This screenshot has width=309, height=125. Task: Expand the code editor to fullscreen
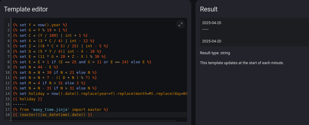click(x=180, y=24)
